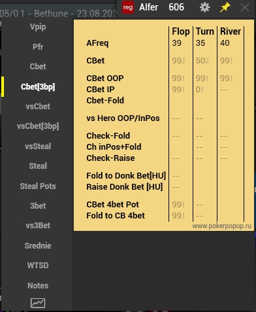The width and height of the screenshot is (256, 312).
Task: Show the vsCbet tab
Action: pos(38,107)
